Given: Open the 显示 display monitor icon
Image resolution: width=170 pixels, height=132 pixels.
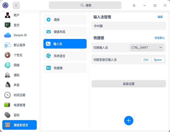Looking at the screenshot, I should (x=7, y=25).
